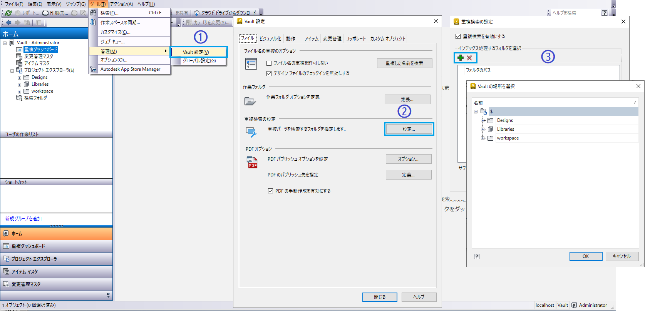Click the green refresh icon in toolbar
650x311 pixels.
click(x=8, y=13)
